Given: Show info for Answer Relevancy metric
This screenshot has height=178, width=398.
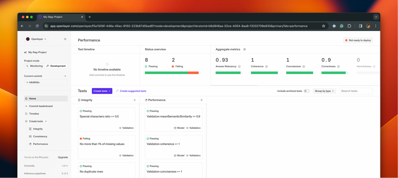Looking at the screenshot, I should click(x=239, y=66).
